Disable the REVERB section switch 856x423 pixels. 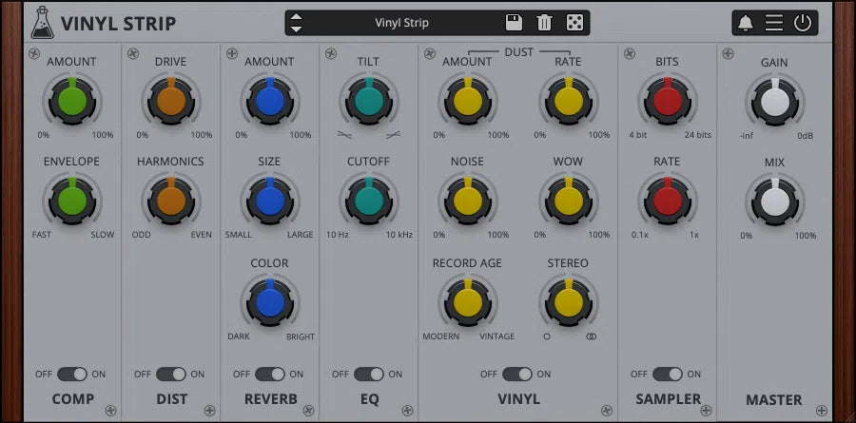point(270,375)
